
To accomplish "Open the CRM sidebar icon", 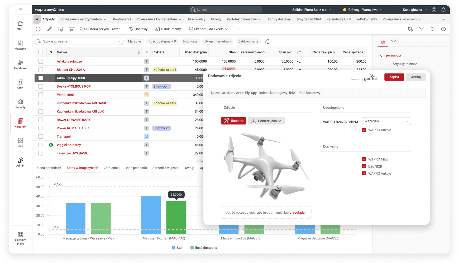I will point(20,84).
